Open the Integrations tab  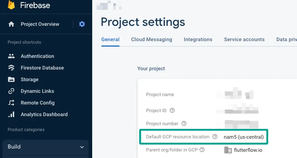[198, 39]
